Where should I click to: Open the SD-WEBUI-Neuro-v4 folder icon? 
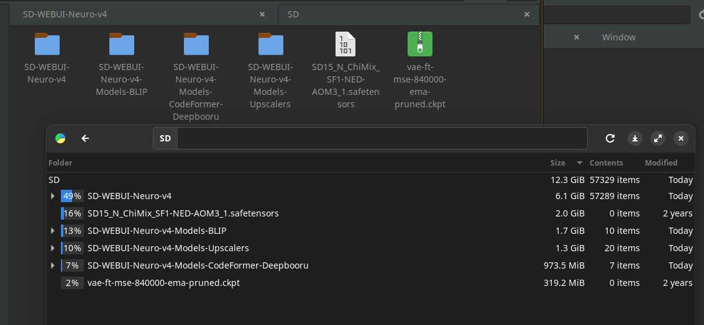click(47, 45)
